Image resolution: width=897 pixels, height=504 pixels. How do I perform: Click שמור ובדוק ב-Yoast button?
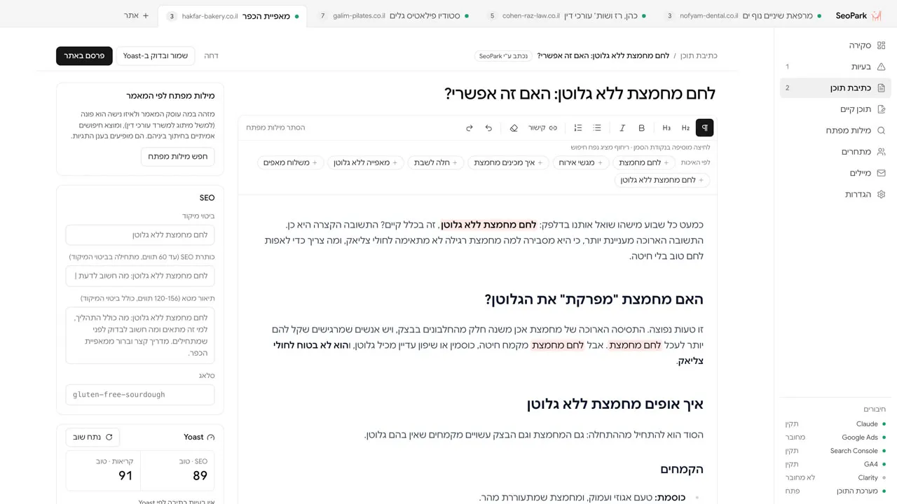[x=156, y=55]
